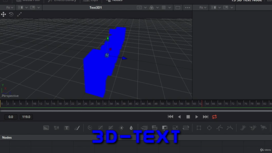
Task: Click the 119.0 end frame field
Action: click(26, 117)
